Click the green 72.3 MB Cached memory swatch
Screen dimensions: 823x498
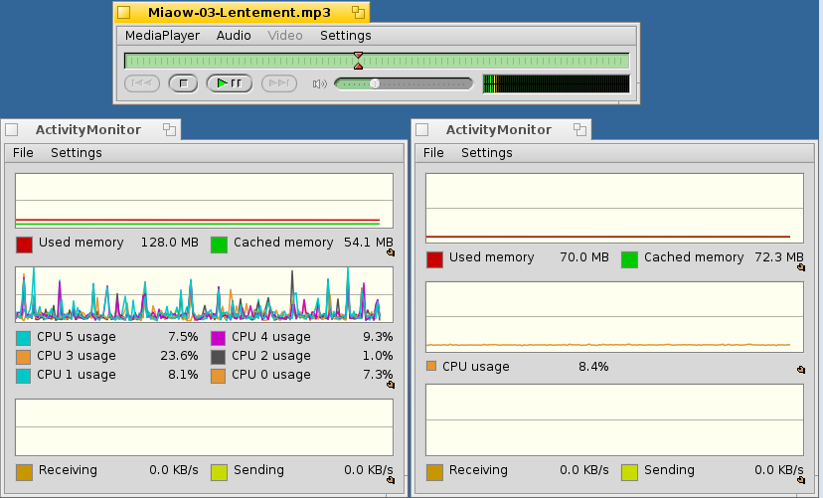[x=629, y=259]
